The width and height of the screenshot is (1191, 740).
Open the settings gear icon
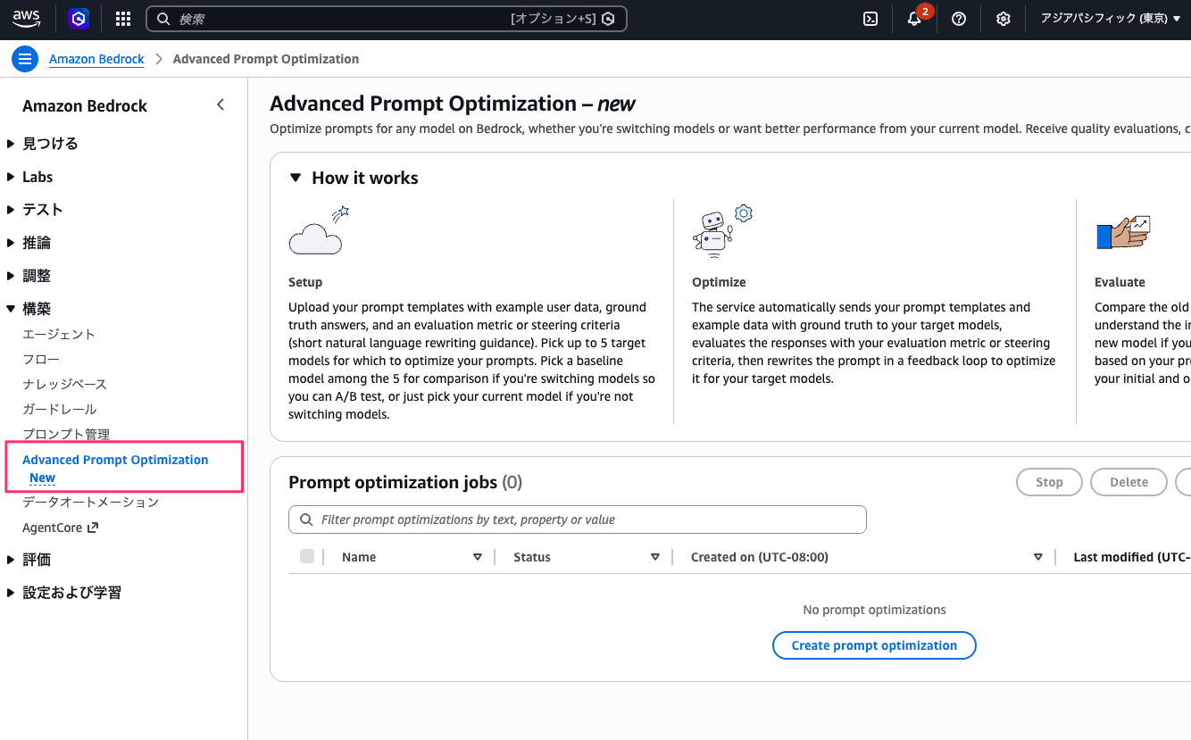[x=1004, y=19]
